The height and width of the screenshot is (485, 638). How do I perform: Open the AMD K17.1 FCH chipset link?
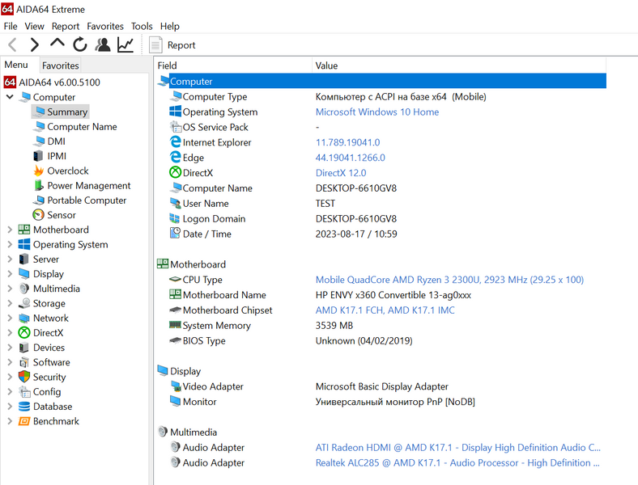(385, 310)
